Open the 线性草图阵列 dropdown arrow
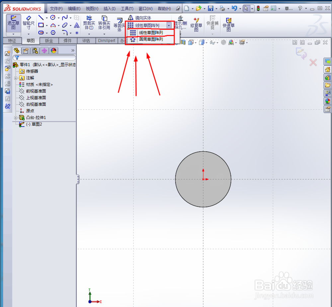 [x=169, y=25]
